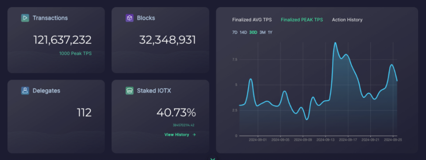This screenshot has height=160, width=426.
Task: Click the 1000 Peak TPS label
Action: (x=75, y=54)
